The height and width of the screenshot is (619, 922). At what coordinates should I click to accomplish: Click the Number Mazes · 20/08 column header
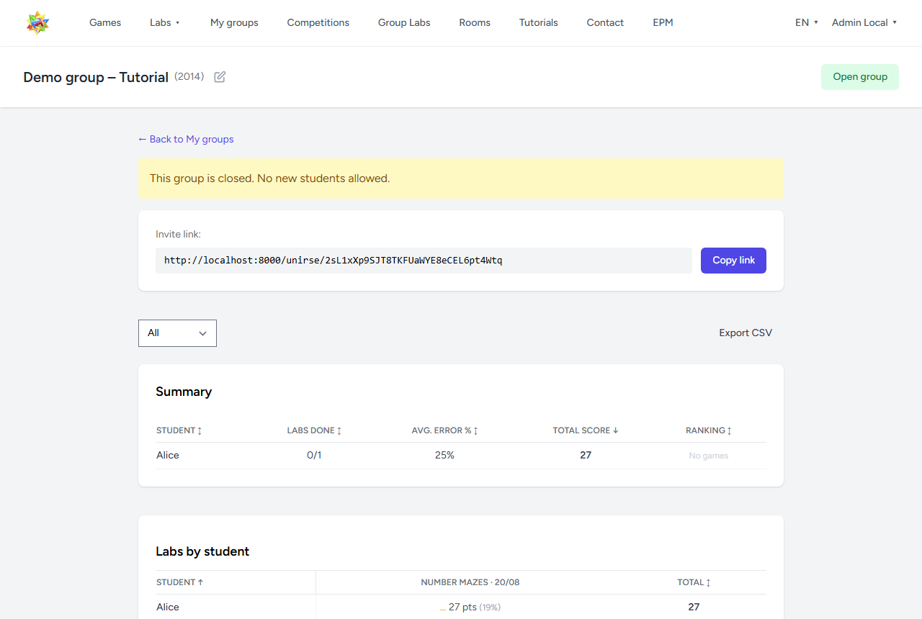pyautogui.click(x=470, y=582)
